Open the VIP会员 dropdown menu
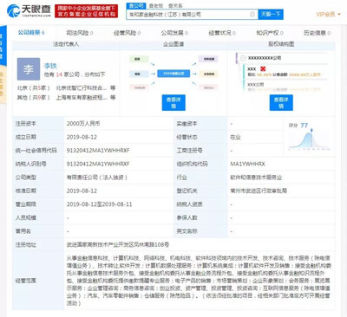 [x=329, y=14]
